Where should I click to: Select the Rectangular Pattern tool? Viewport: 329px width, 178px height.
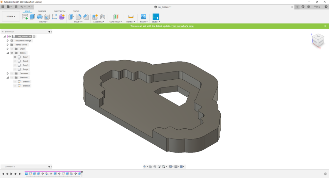[x=54, y=17]
